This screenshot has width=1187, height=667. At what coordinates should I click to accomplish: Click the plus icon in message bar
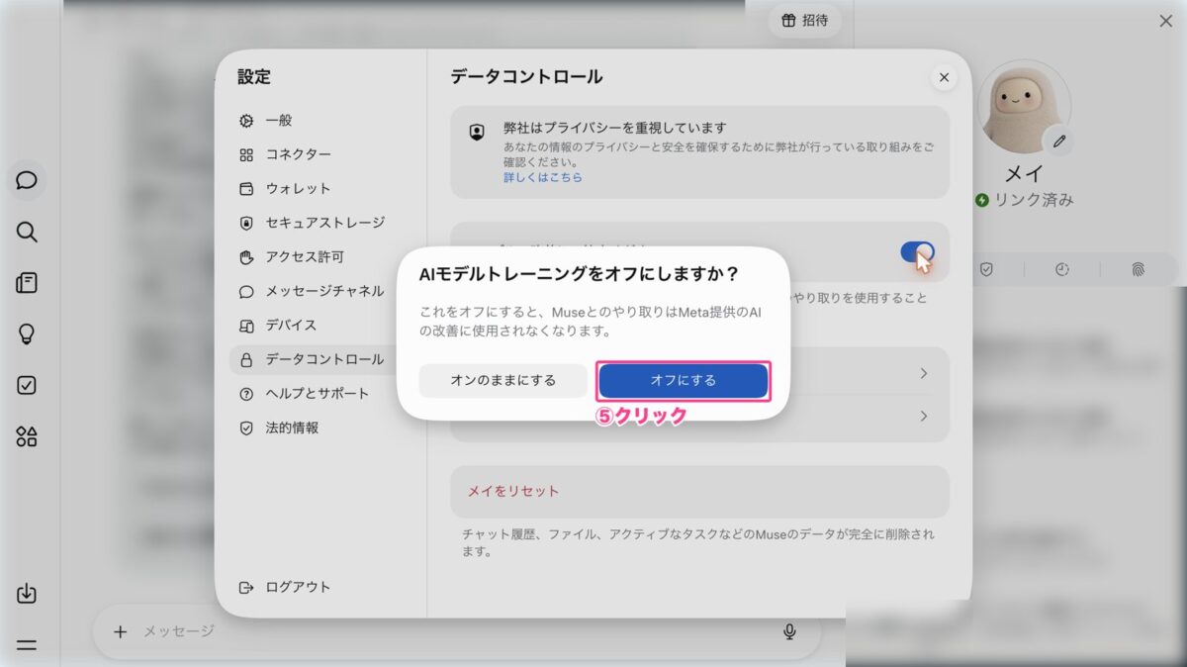[120, 631]
